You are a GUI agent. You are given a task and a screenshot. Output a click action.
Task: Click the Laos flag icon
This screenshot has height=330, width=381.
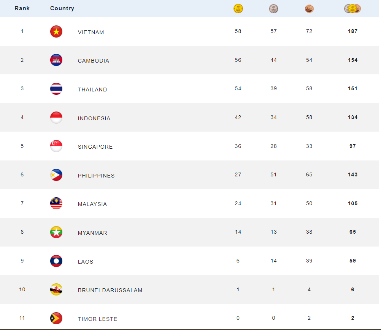tap(56, 261)
